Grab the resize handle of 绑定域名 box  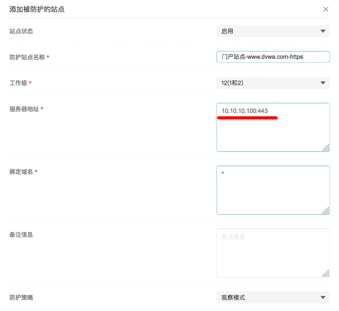click(326, 211)
